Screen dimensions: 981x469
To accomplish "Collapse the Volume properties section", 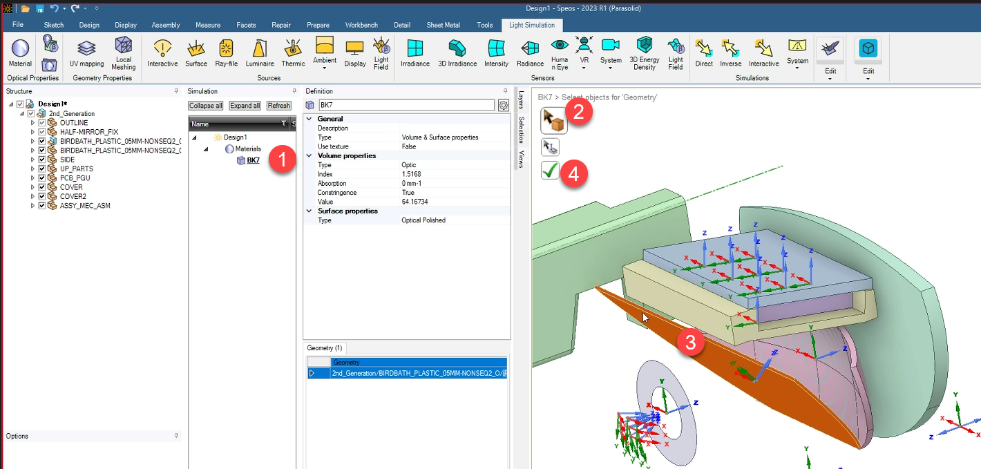I will 309,155.
